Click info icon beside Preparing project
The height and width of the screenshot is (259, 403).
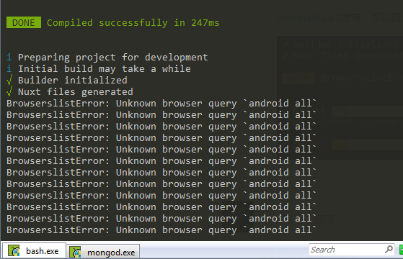(x=9, y=57)
